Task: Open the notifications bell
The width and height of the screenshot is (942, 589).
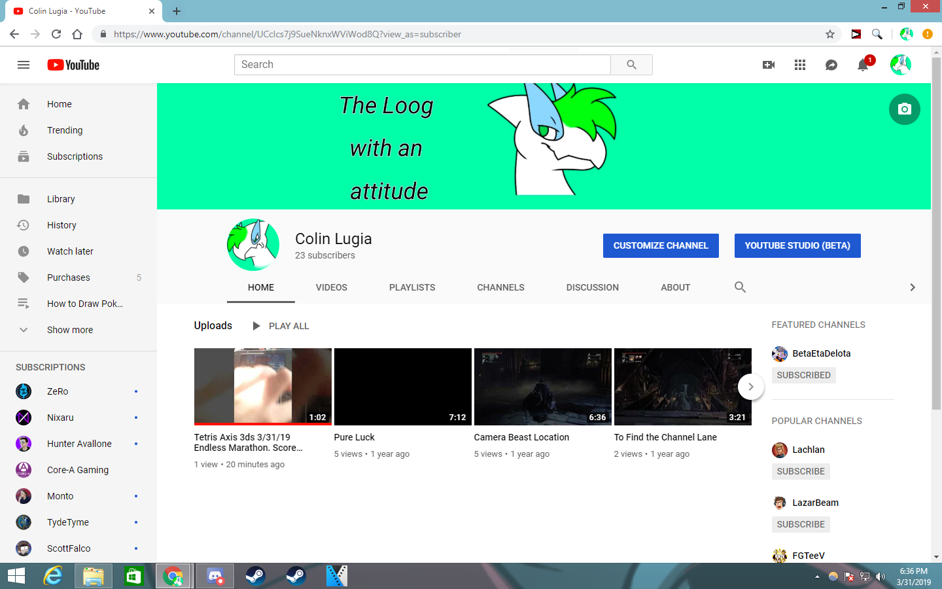Action: pyautogui.click(x=863, y=65)
